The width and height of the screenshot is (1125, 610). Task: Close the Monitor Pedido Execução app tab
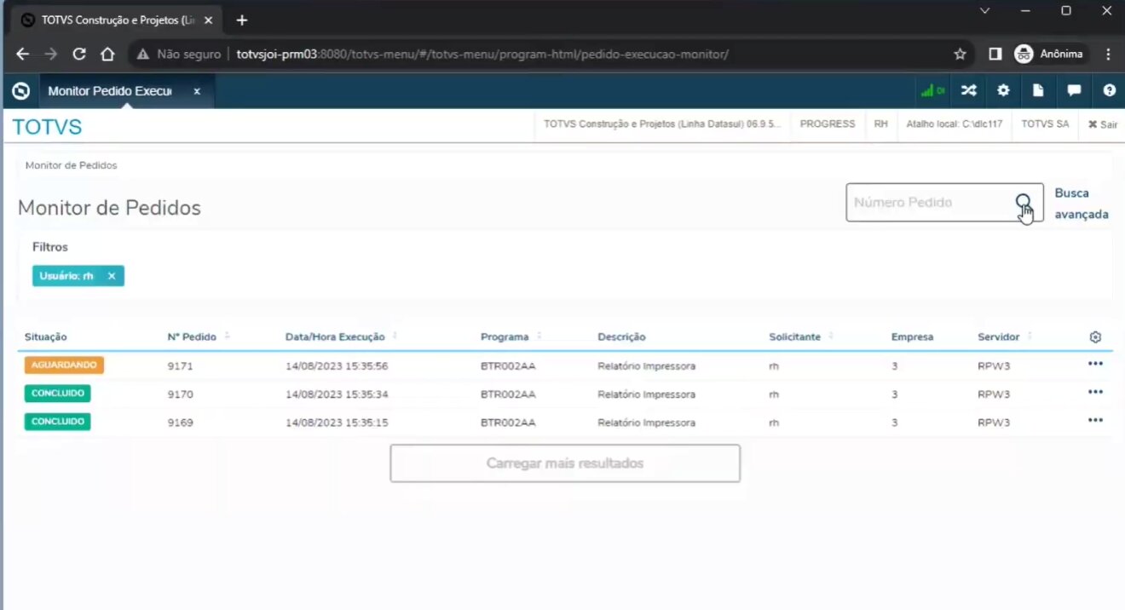[197, 91]
